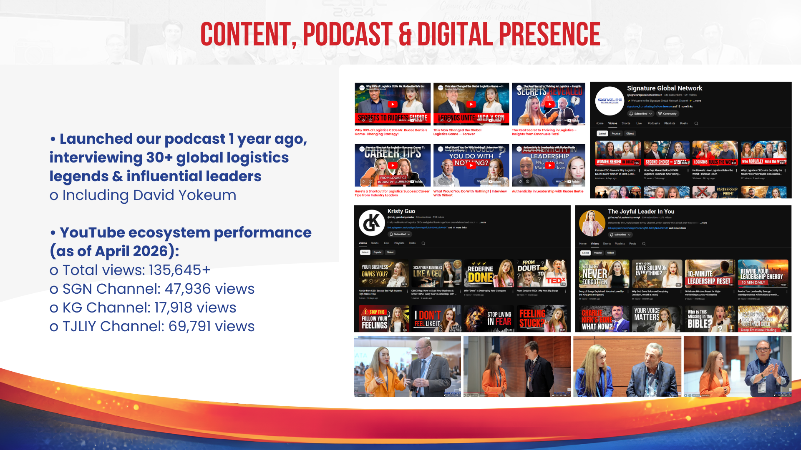Open the signaturegln.marketing bali-conference link
The image size is (801, 450).
point(649,107)
